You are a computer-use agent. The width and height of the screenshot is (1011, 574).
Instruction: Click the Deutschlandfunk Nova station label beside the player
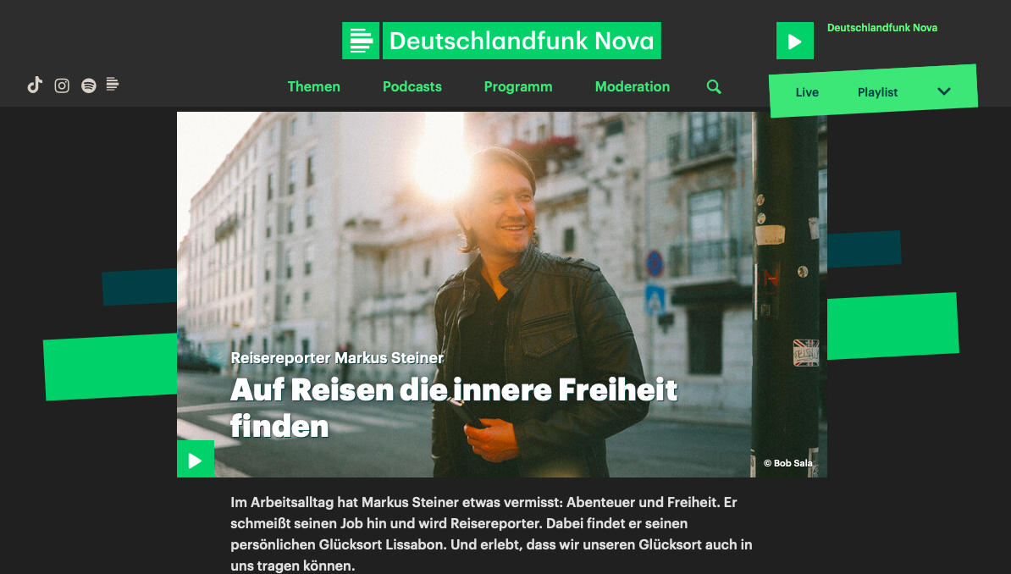click(x=882, y=28)
